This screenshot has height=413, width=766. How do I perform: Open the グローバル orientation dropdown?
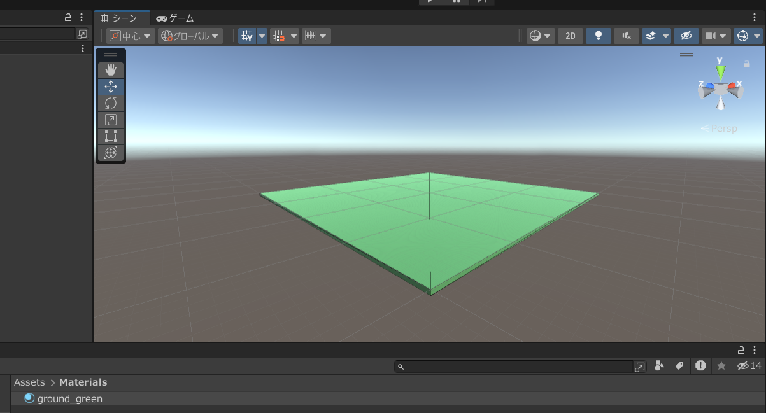[x=190, y=36]
